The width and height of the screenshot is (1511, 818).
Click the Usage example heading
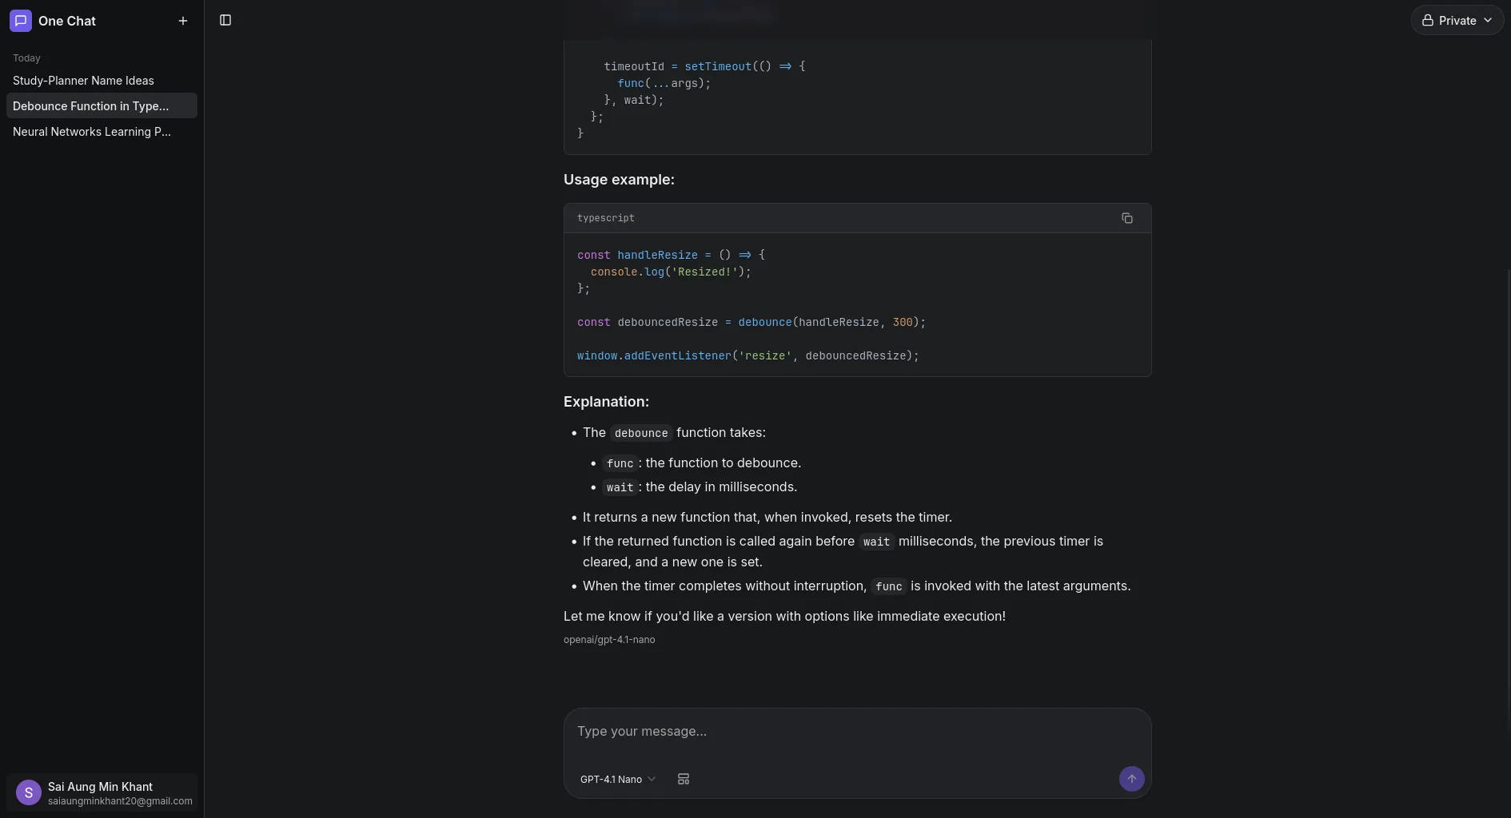pyautogui.click(x=619, y=180)
